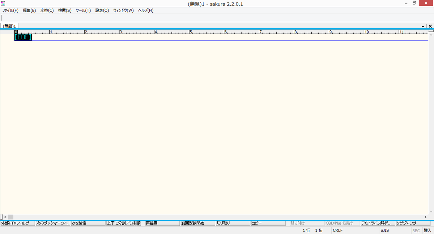Click the 範囲選択開始 function key button
Screen dimensions: 434x234
point(198,223)
